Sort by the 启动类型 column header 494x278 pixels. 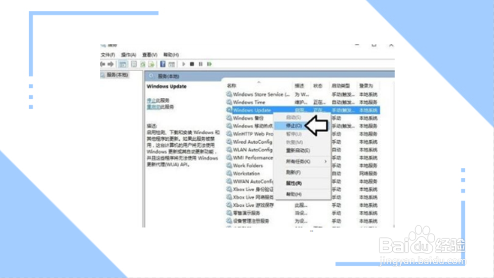[340, 85]
